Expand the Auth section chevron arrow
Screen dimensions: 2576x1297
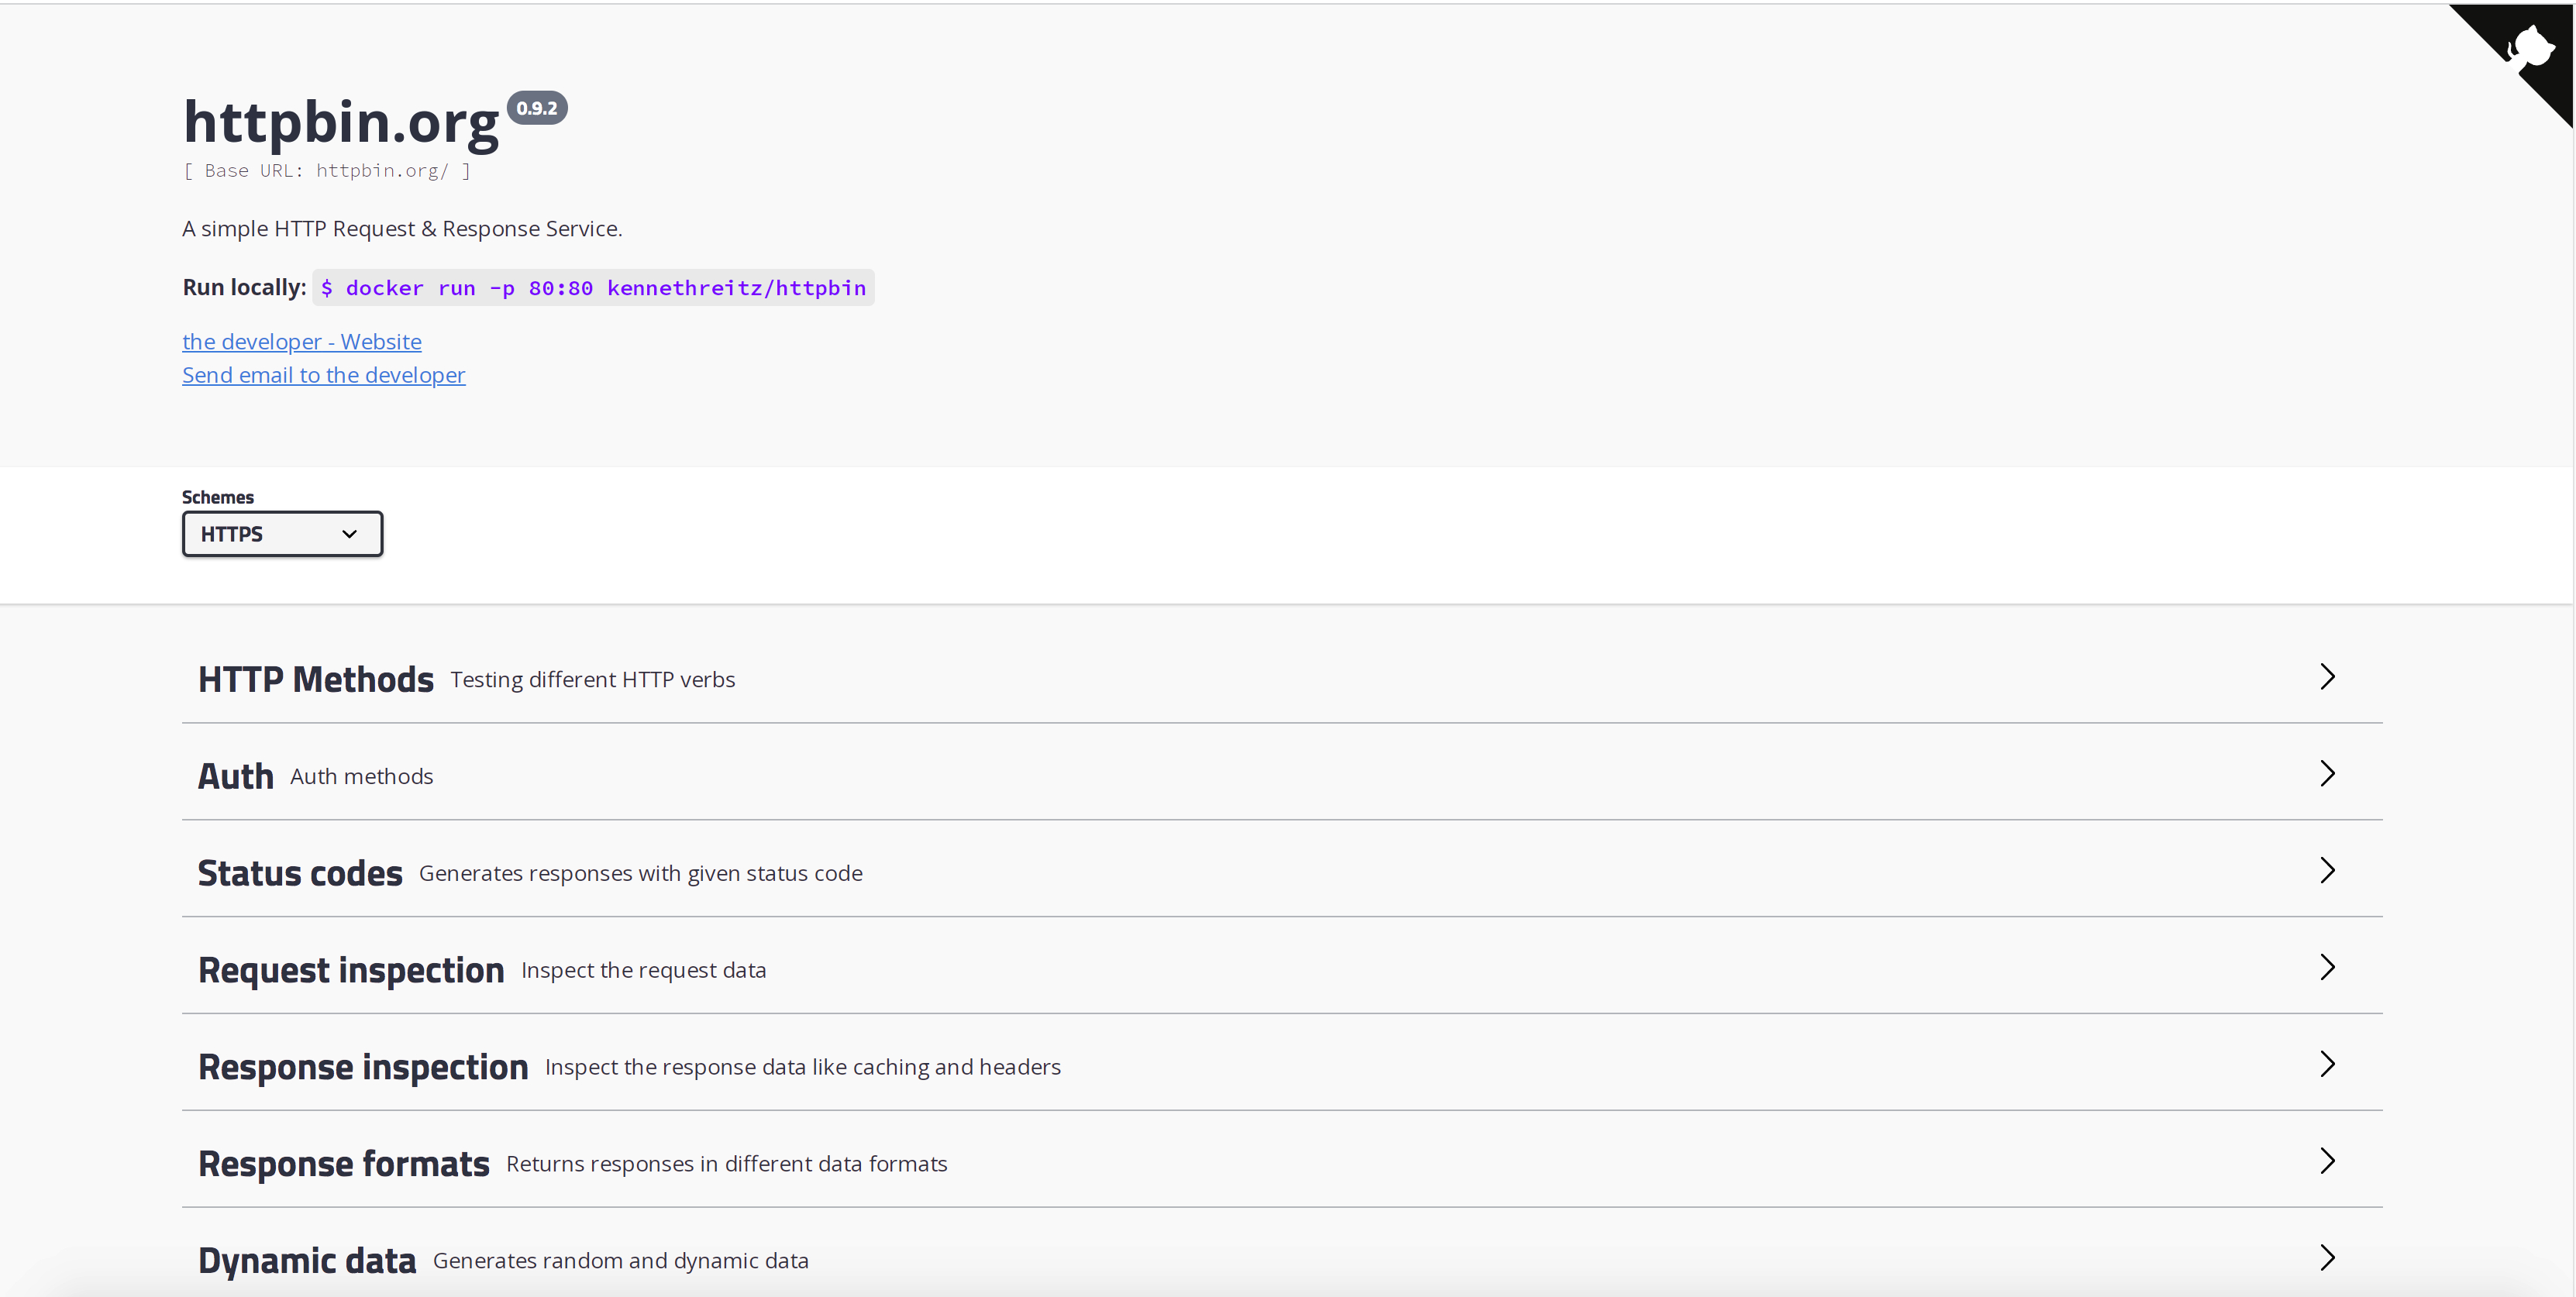tap(2327, 774)
